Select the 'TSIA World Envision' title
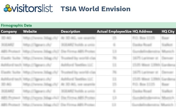The height and width of the screenshot is (108, 176). (x=95, y=9)
